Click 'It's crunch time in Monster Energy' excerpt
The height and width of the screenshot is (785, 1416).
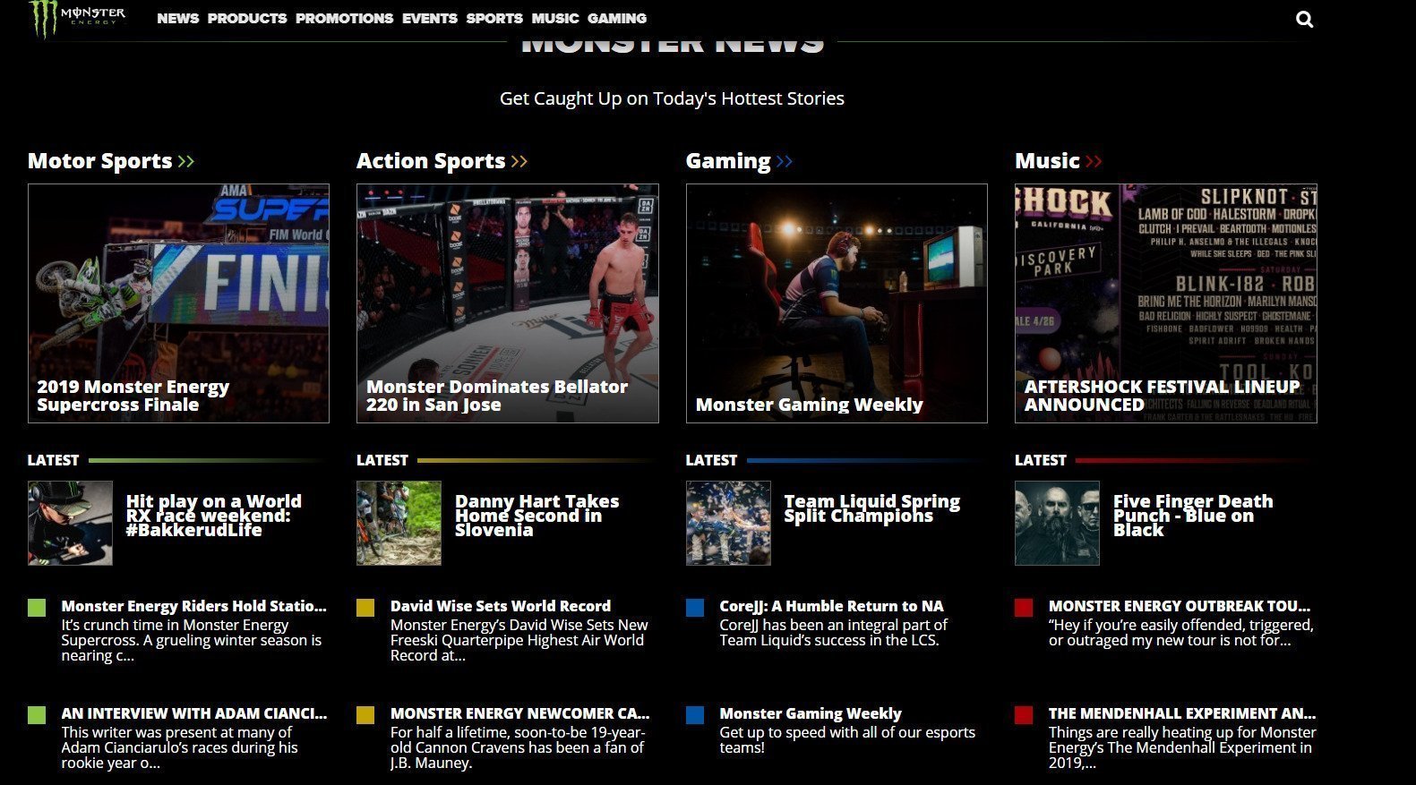tap(191, 640)
